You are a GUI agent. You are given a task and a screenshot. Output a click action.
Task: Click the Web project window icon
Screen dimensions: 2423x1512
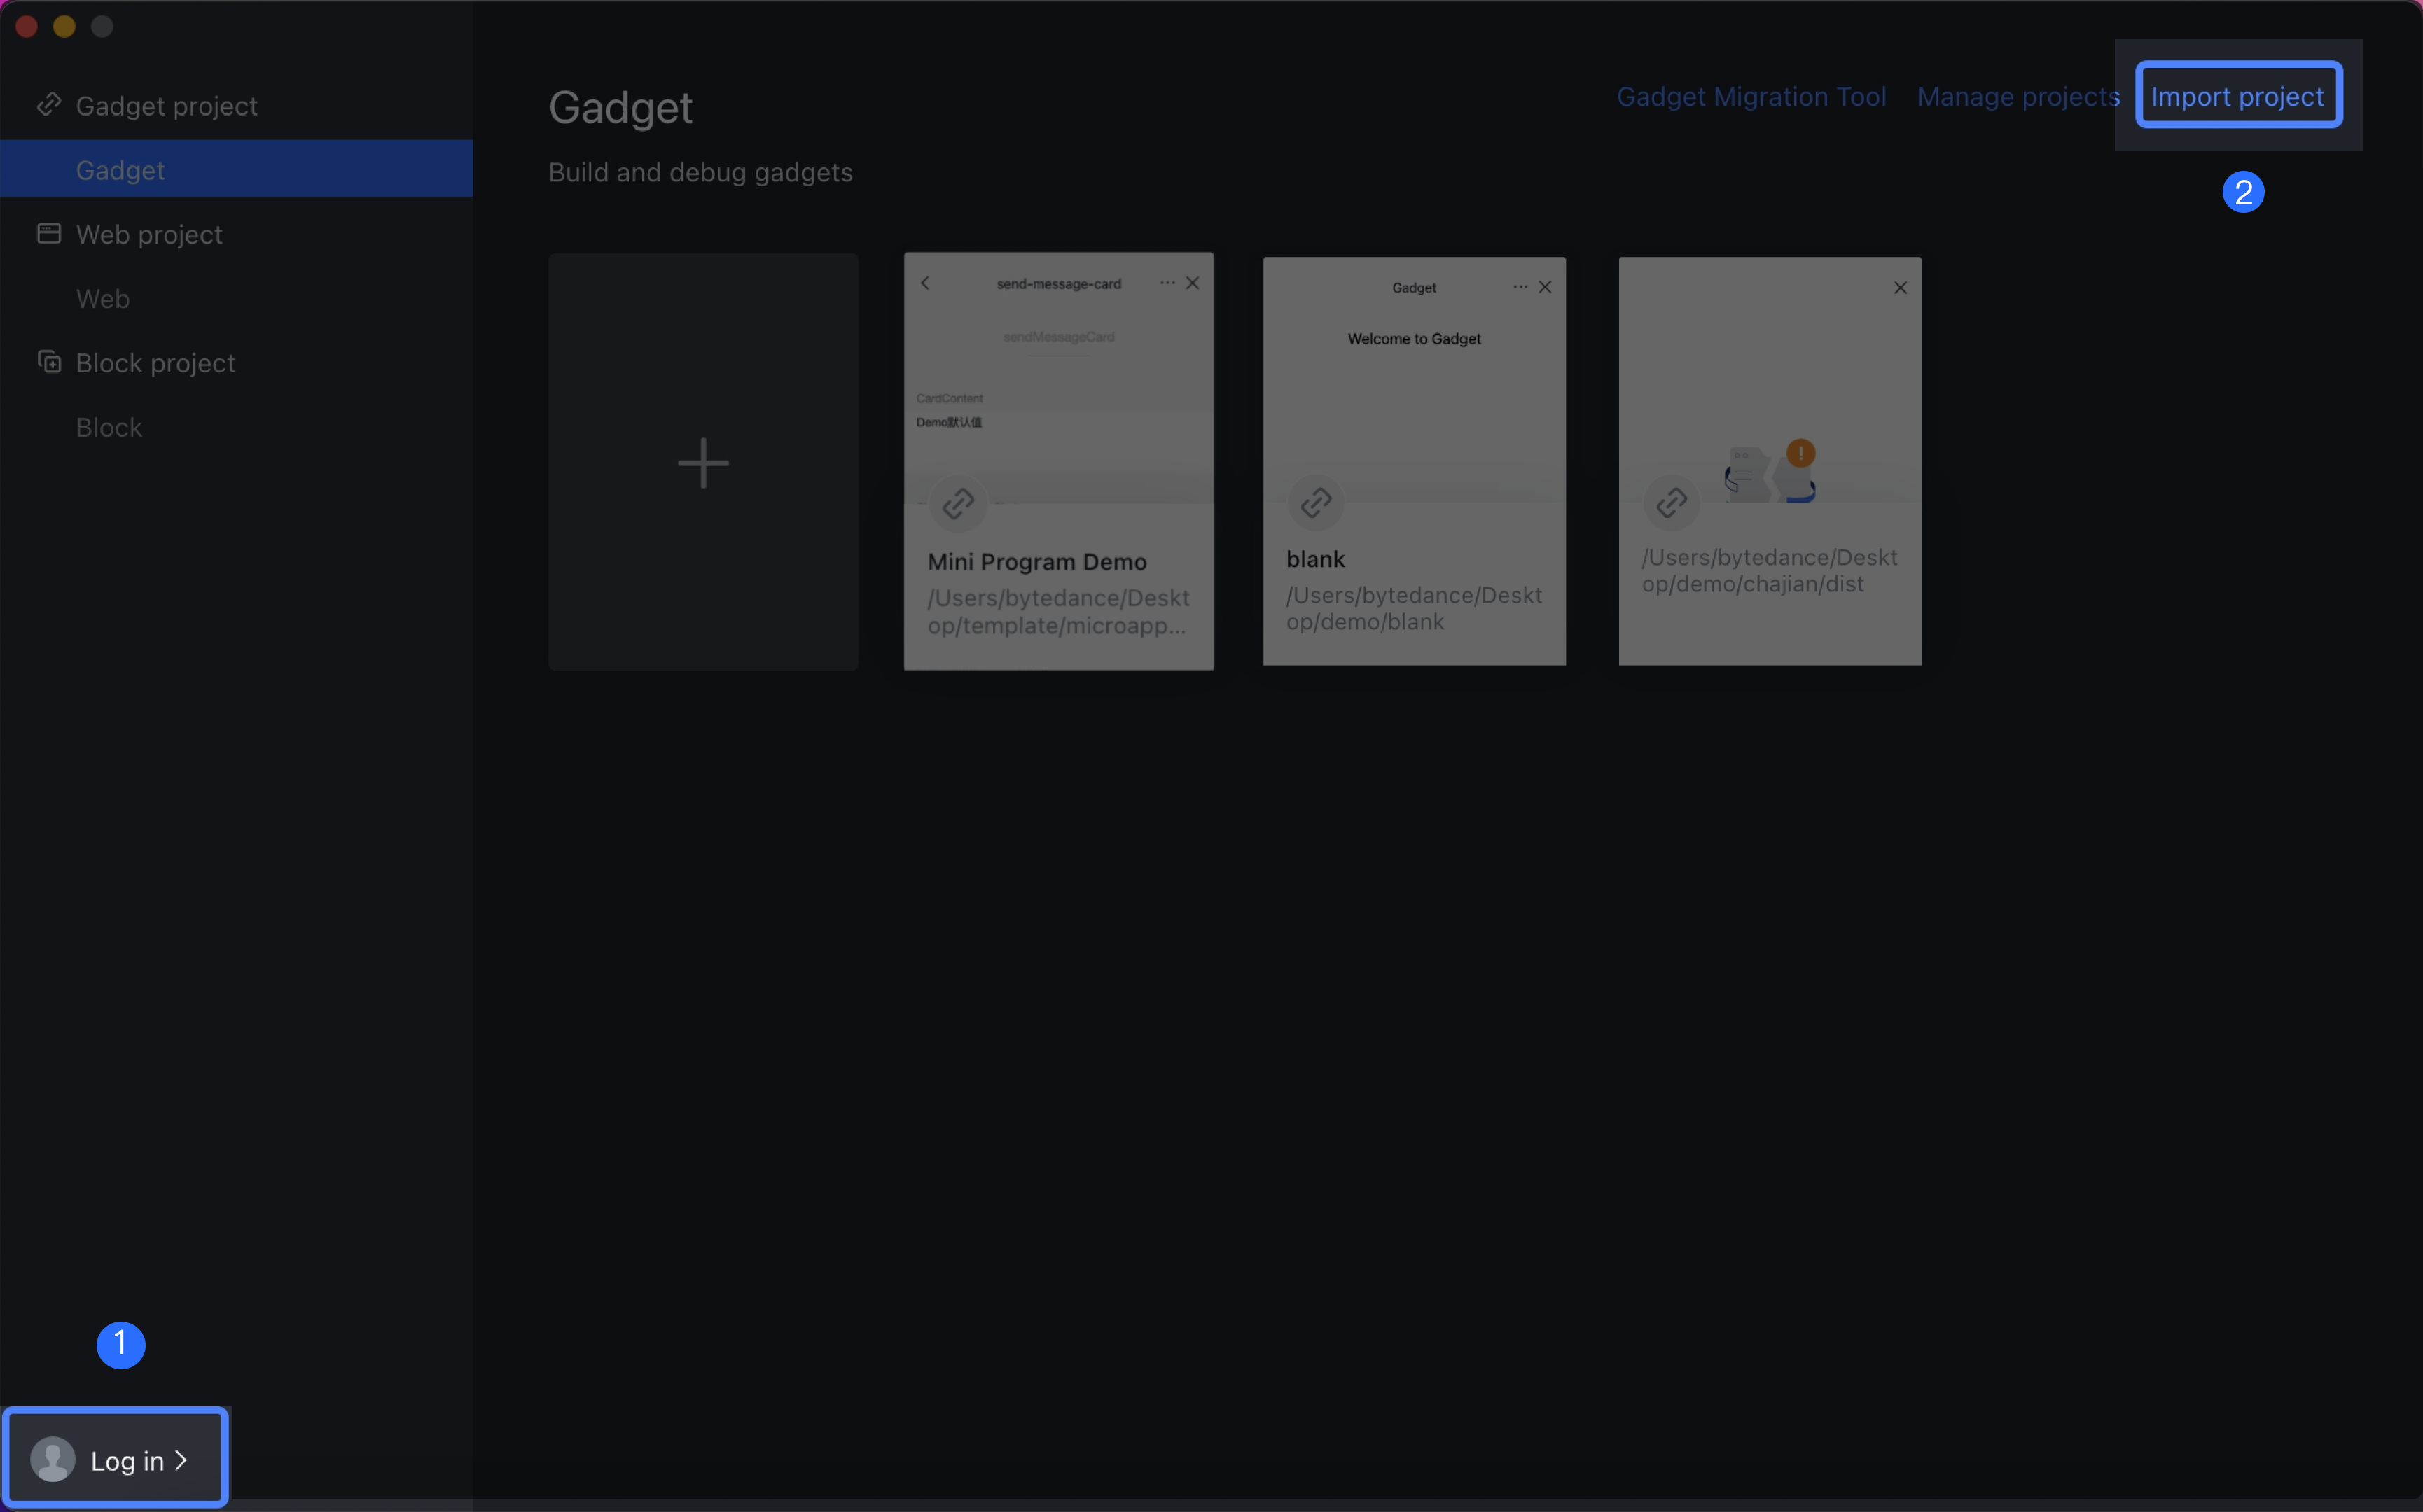tap(48, 233)
